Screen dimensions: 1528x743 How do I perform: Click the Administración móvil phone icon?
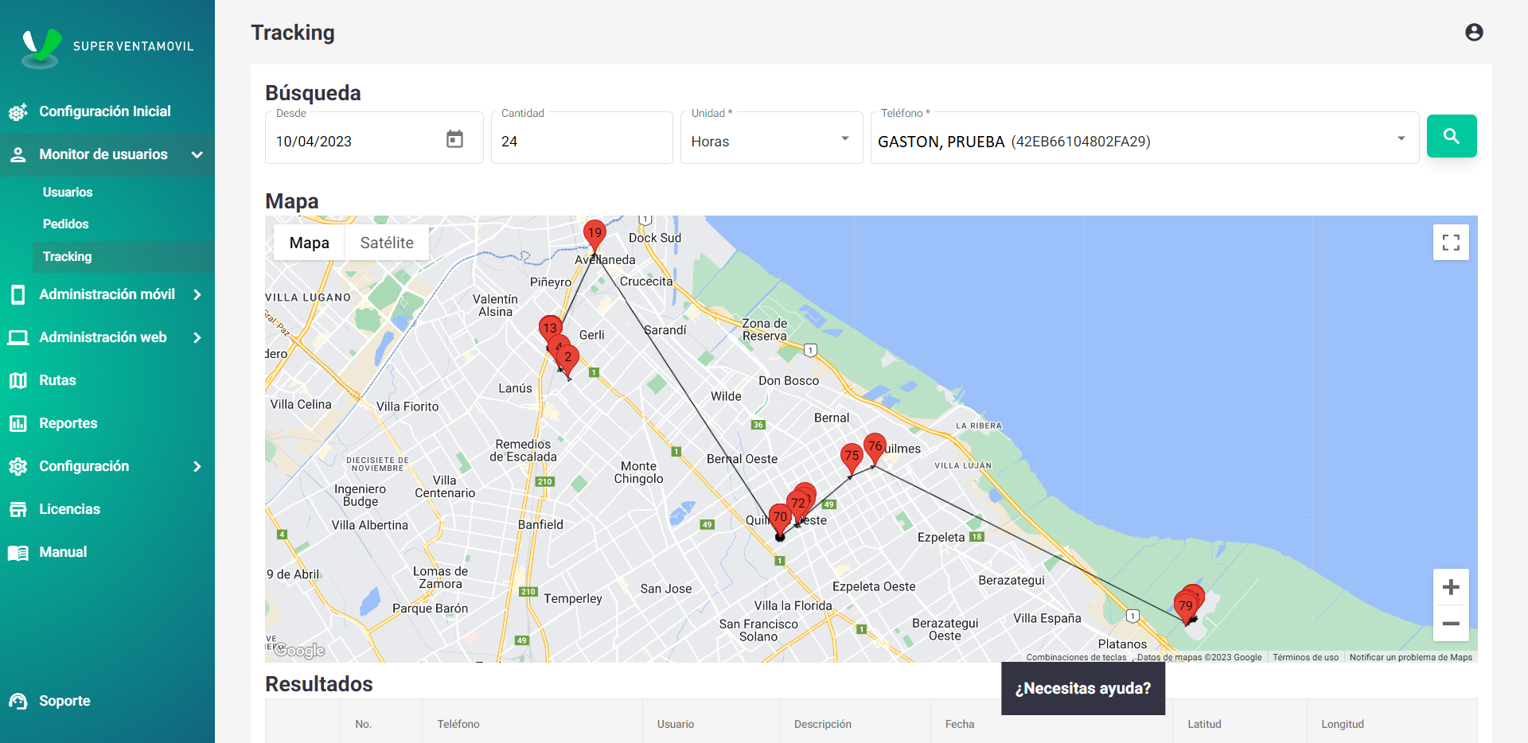coord(18,294)
